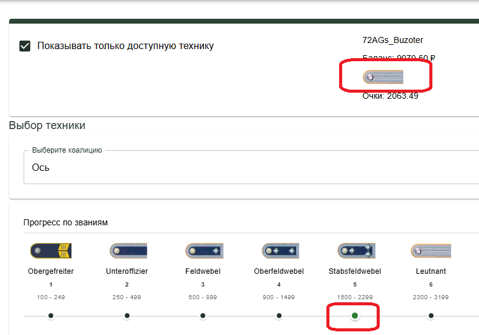Click the 'Feldwebel' rank label
Viewport: 479px width, 335px height.
click(203, 271)
